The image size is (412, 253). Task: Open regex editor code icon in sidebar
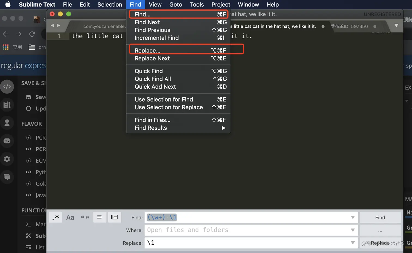coord(7,87)
